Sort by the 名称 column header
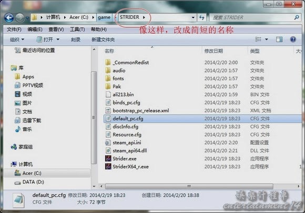Image resolution: width=305 pixels, height=213 pixels. [109, 51]
